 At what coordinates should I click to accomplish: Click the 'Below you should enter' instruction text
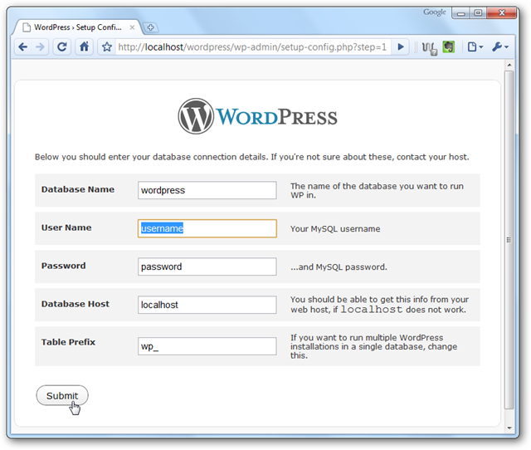point(252,157)
